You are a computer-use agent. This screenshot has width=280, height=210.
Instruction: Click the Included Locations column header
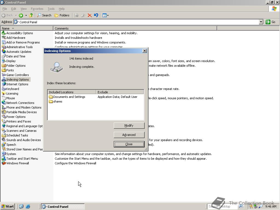(x=72, y=92)
